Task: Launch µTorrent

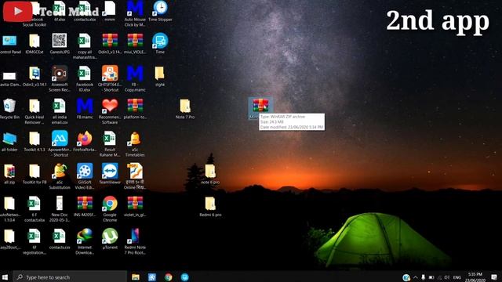Action: pos(110,239)
